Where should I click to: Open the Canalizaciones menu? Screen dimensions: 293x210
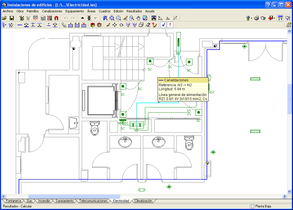tap(52, 11)
